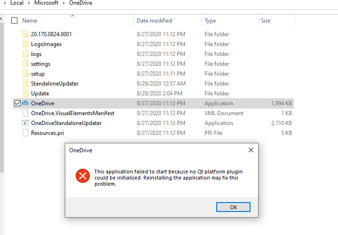
Task: Click OK in the OneDrive error dialog
Action: point(233,207)
